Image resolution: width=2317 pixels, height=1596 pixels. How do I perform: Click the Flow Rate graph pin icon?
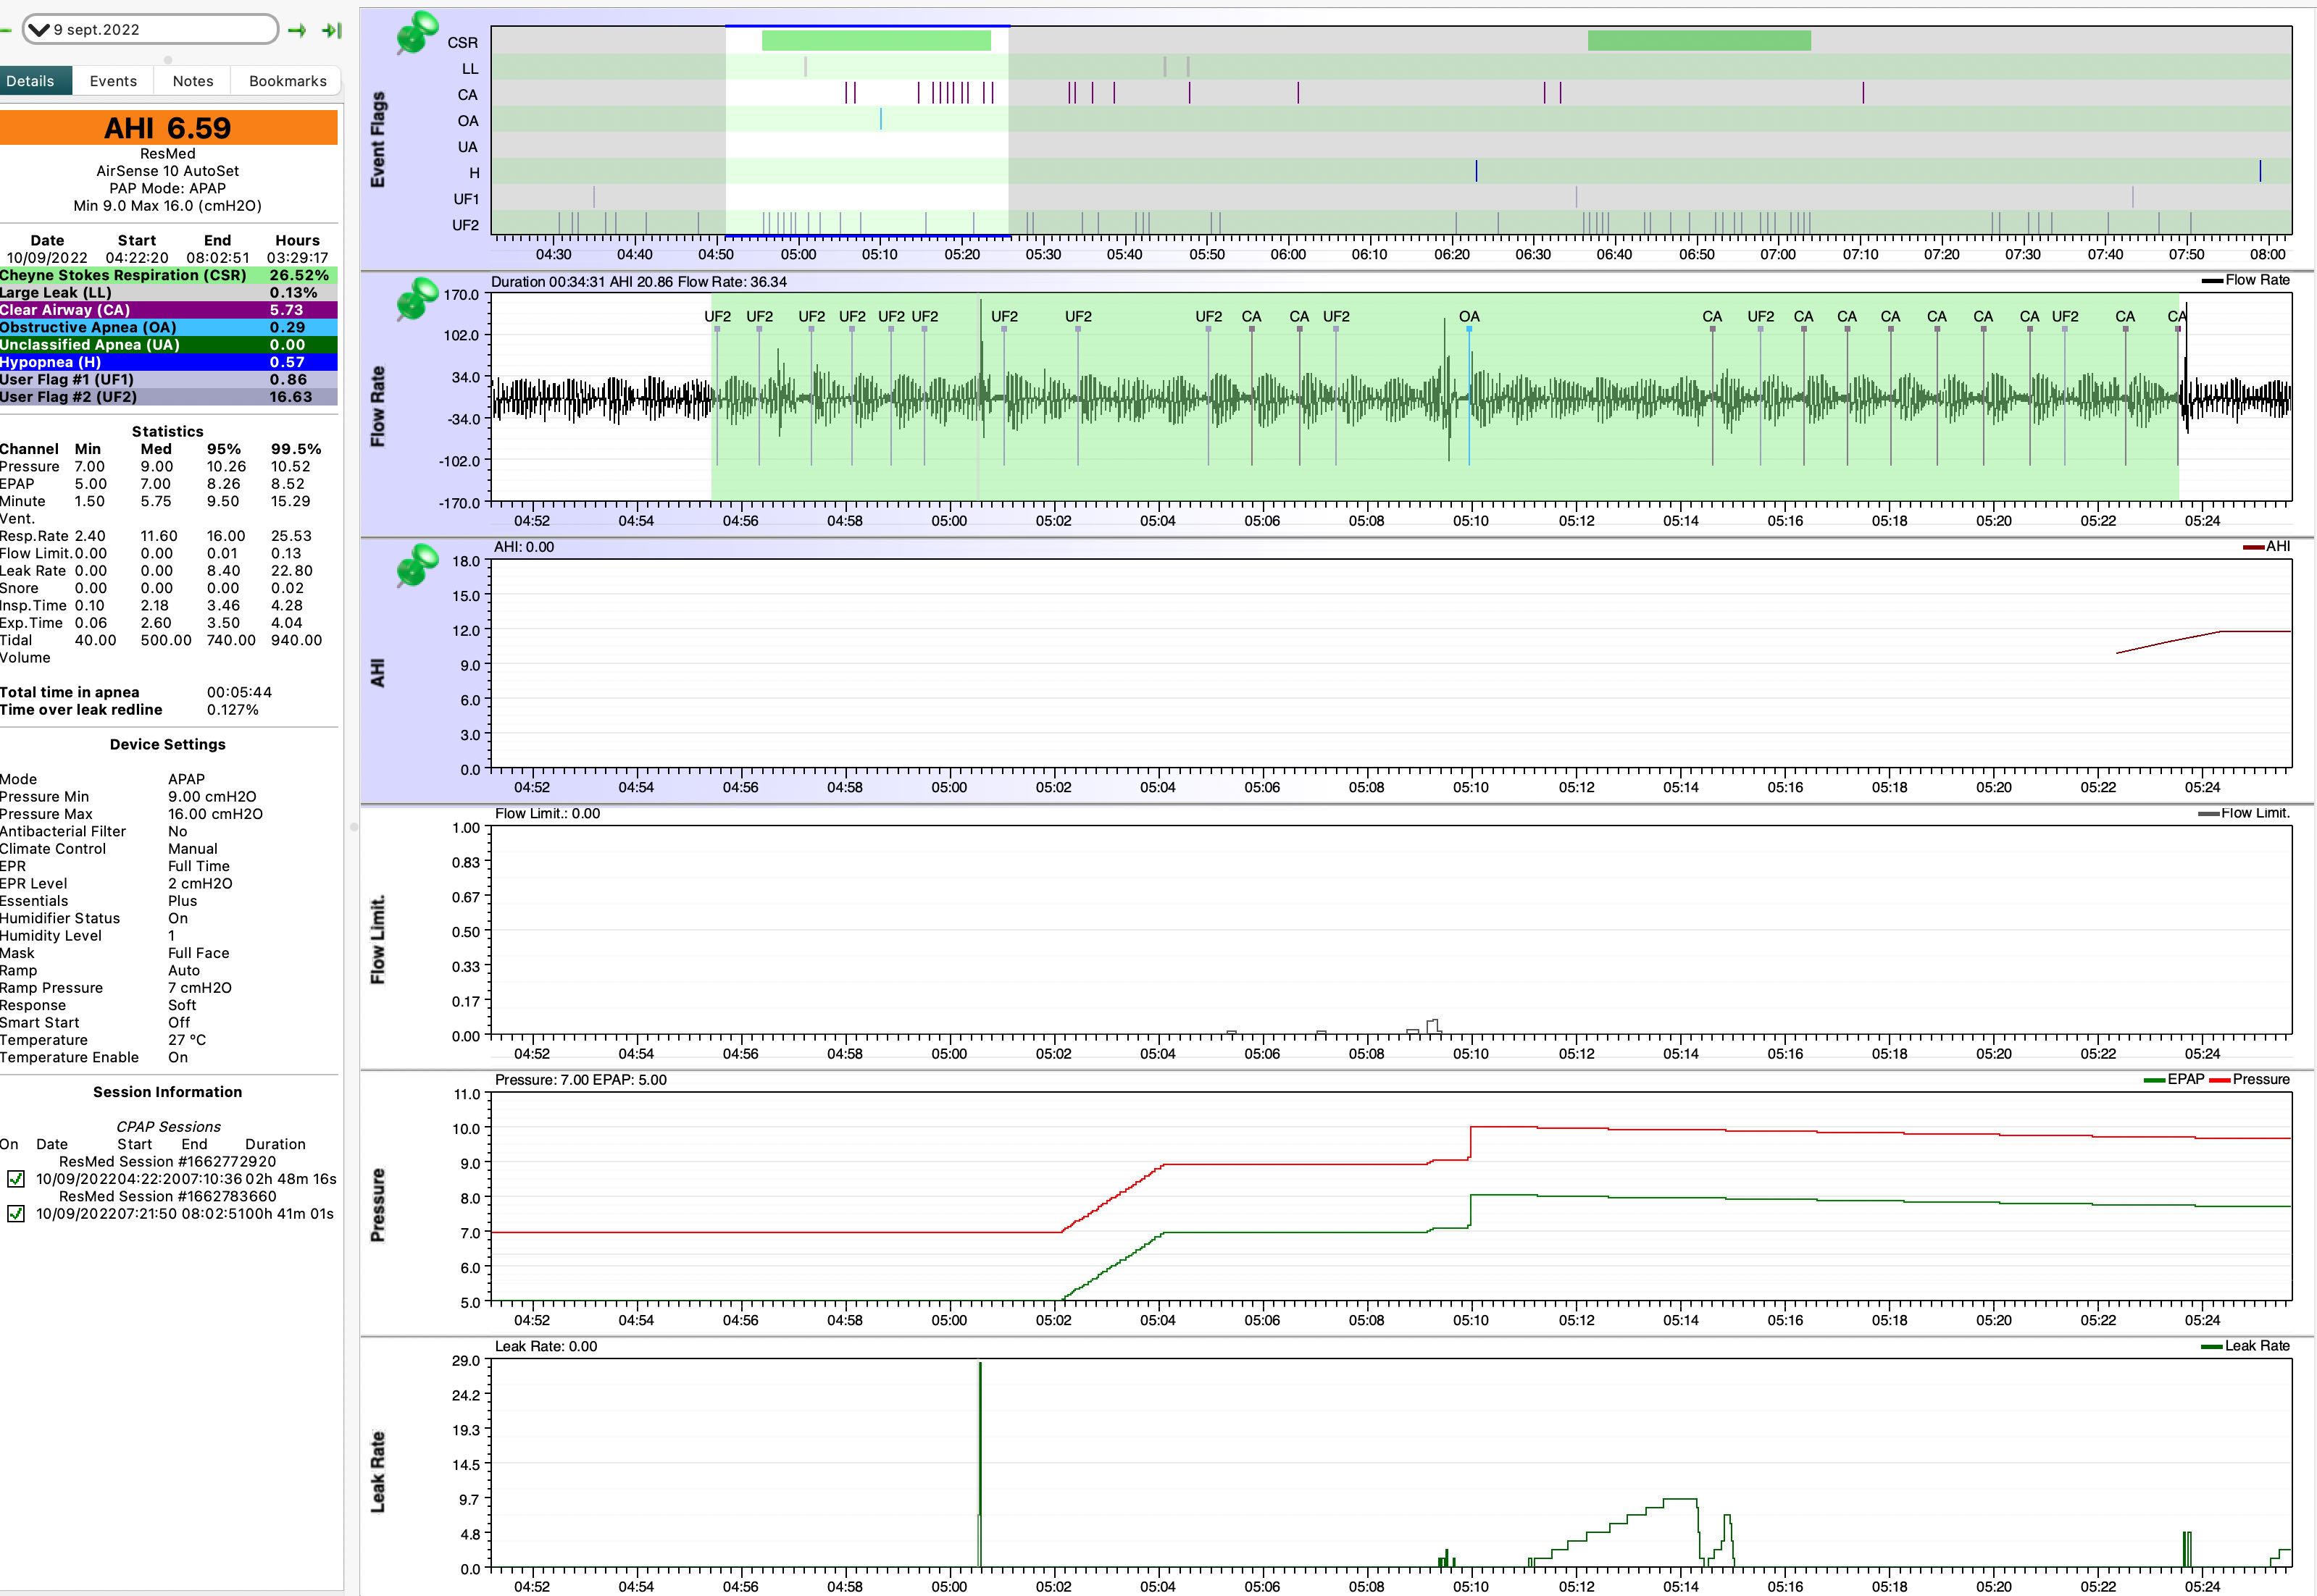pos(417,299)
